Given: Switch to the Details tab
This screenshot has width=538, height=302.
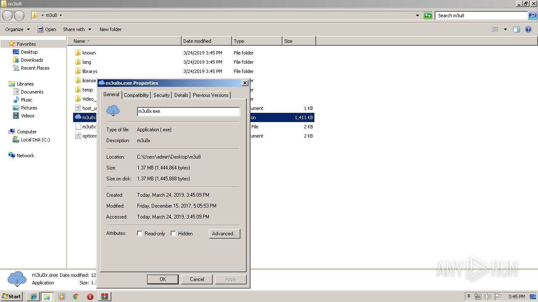Looking at the screenshot, I should pyautogui.click(x=181, y=95).
